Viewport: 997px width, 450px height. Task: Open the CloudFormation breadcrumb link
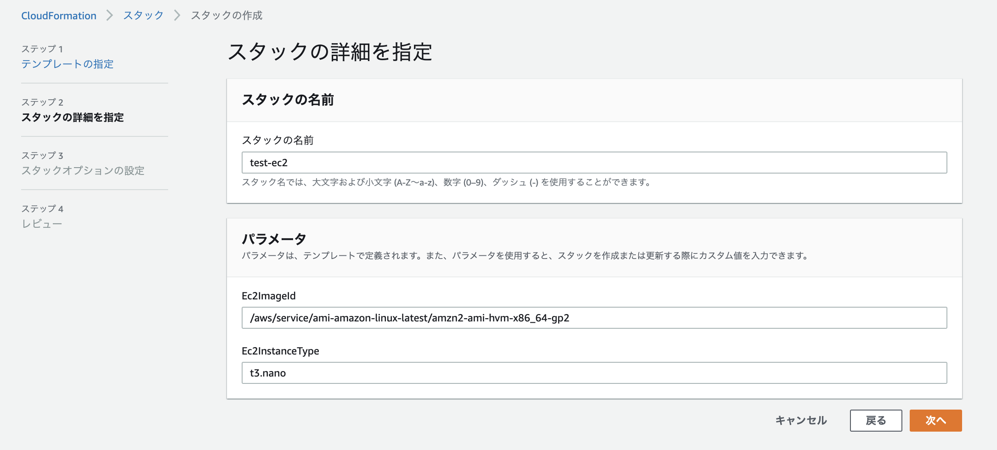click(59, 16)
